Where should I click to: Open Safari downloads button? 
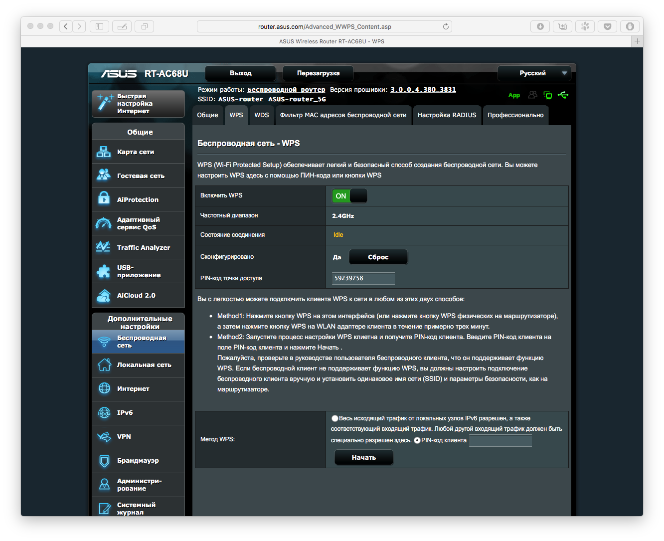[x=540, y=26]
